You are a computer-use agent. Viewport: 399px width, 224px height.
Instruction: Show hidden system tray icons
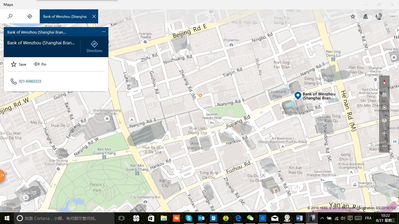[x=322, y=218]
